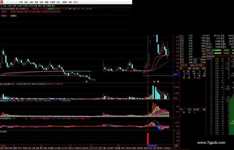The height and width of the screenshot is (150, 234).
Task: Click the minus button after bottom tabs
Action: [178, 148]
